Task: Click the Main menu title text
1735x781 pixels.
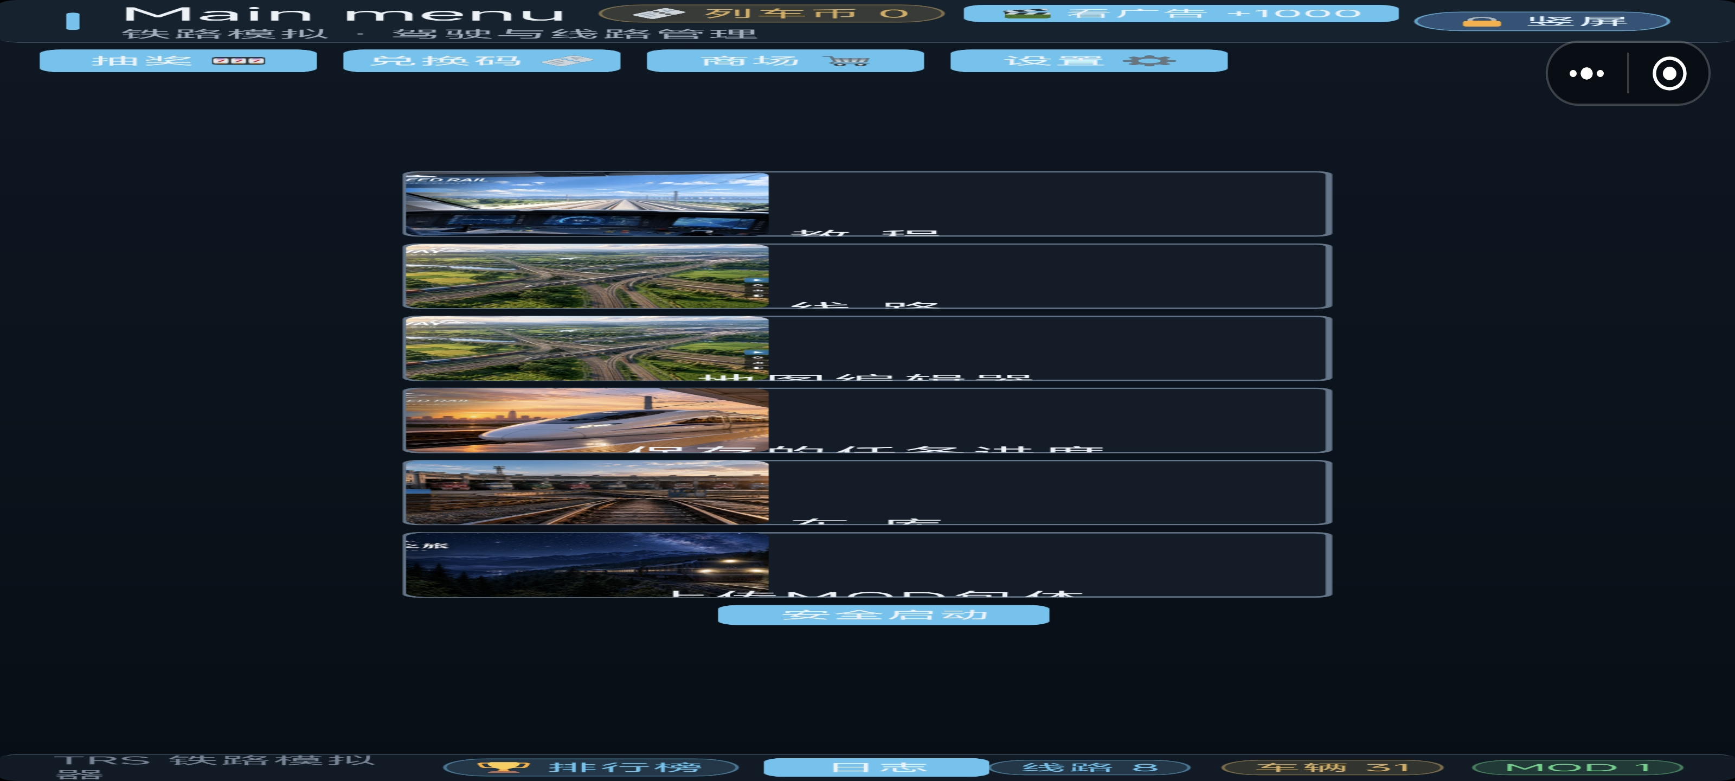Action: pos(344,14)
